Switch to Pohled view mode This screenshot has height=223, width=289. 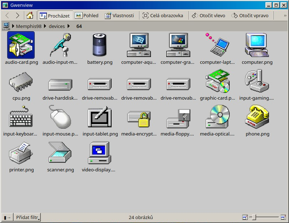[87, 16]
